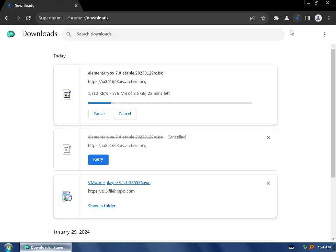Click the Supermium logo beside Downloads
This screenshot has height=252, width=336.
tap(11, 34)
